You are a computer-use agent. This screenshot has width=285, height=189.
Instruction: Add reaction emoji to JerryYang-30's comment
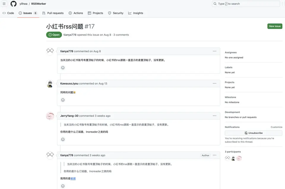tap(63, 139)
